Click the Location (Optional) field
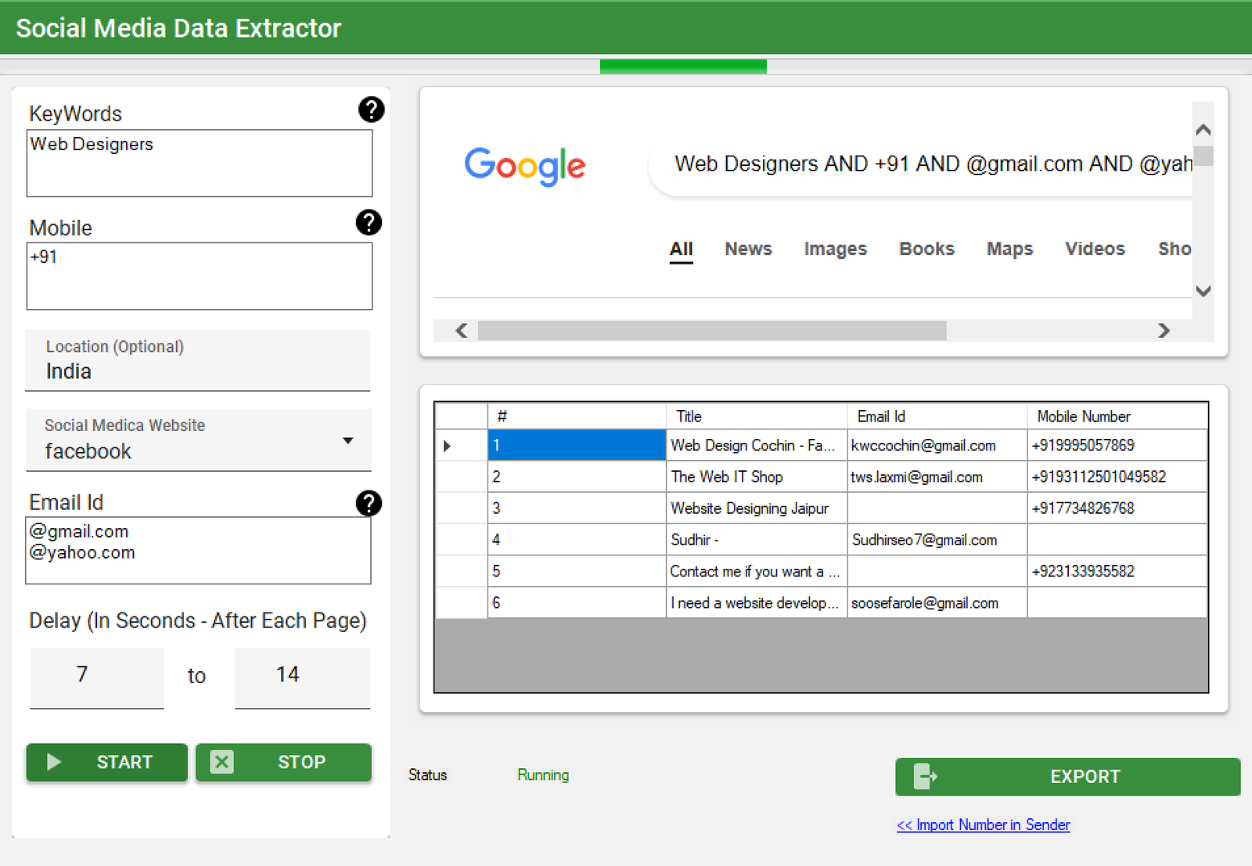This screenshot has height=866, width=1252. 198,361
